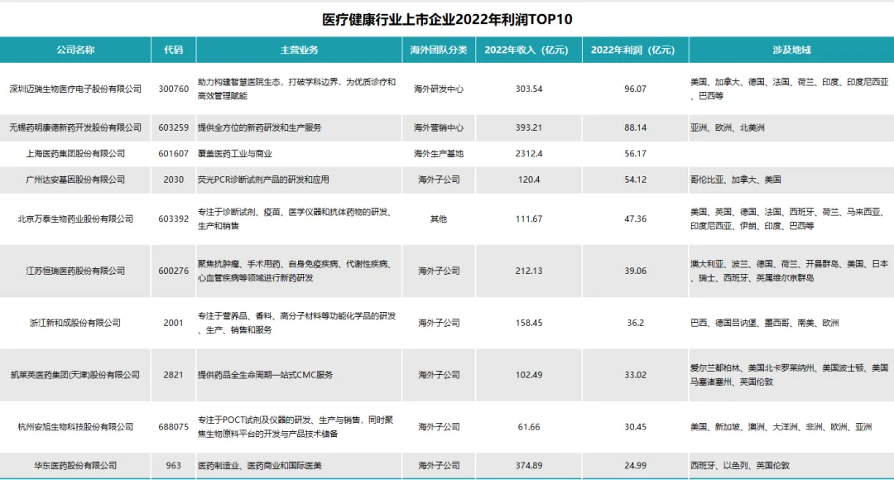Viewport: 894px width, 480px height.
Task: Click stock code 300760
Action: (x=173, y=89)
